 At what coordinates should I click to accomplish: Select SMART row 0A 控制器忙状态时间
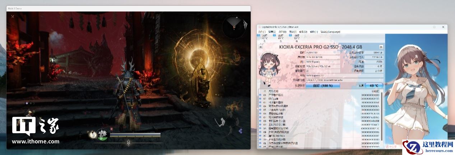pos(319,129)
